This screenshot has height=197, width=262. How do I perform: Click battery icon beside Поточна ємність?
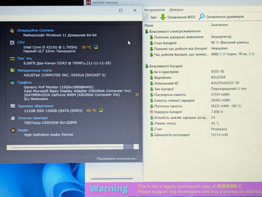coord(151,106)
